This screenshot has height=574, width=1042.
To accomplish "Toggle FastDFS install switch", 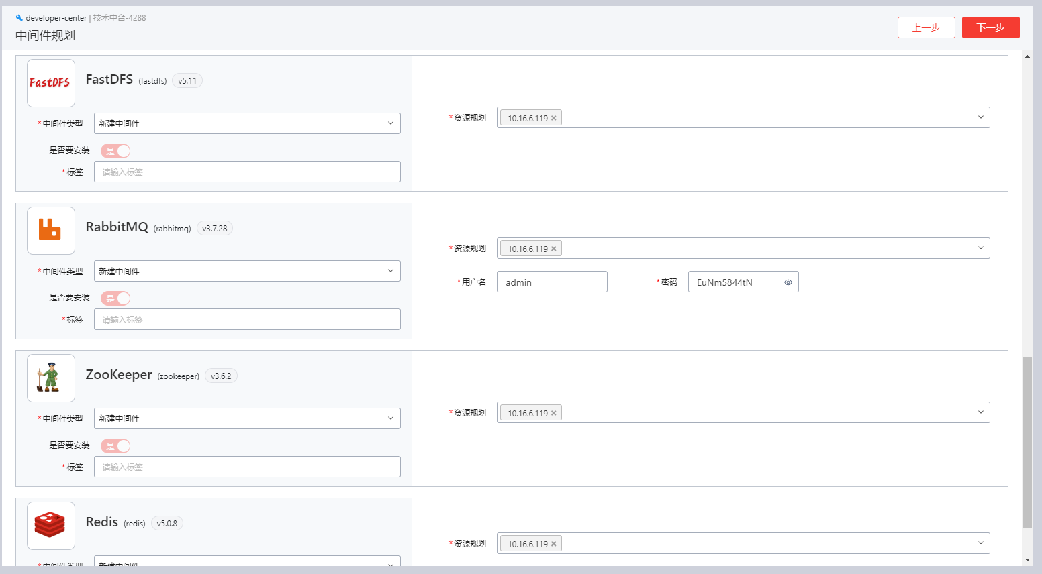I will (x=115, y=151).
